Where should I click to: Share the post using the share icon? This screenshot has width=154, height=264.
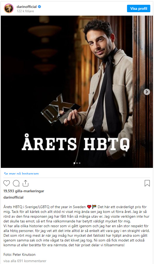25,183
